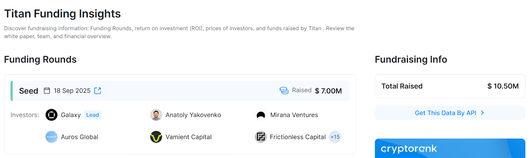Click the Auros Global logo
Image resolution: width=531 pixels, height=158 pixels.
[x=51, y=137]
